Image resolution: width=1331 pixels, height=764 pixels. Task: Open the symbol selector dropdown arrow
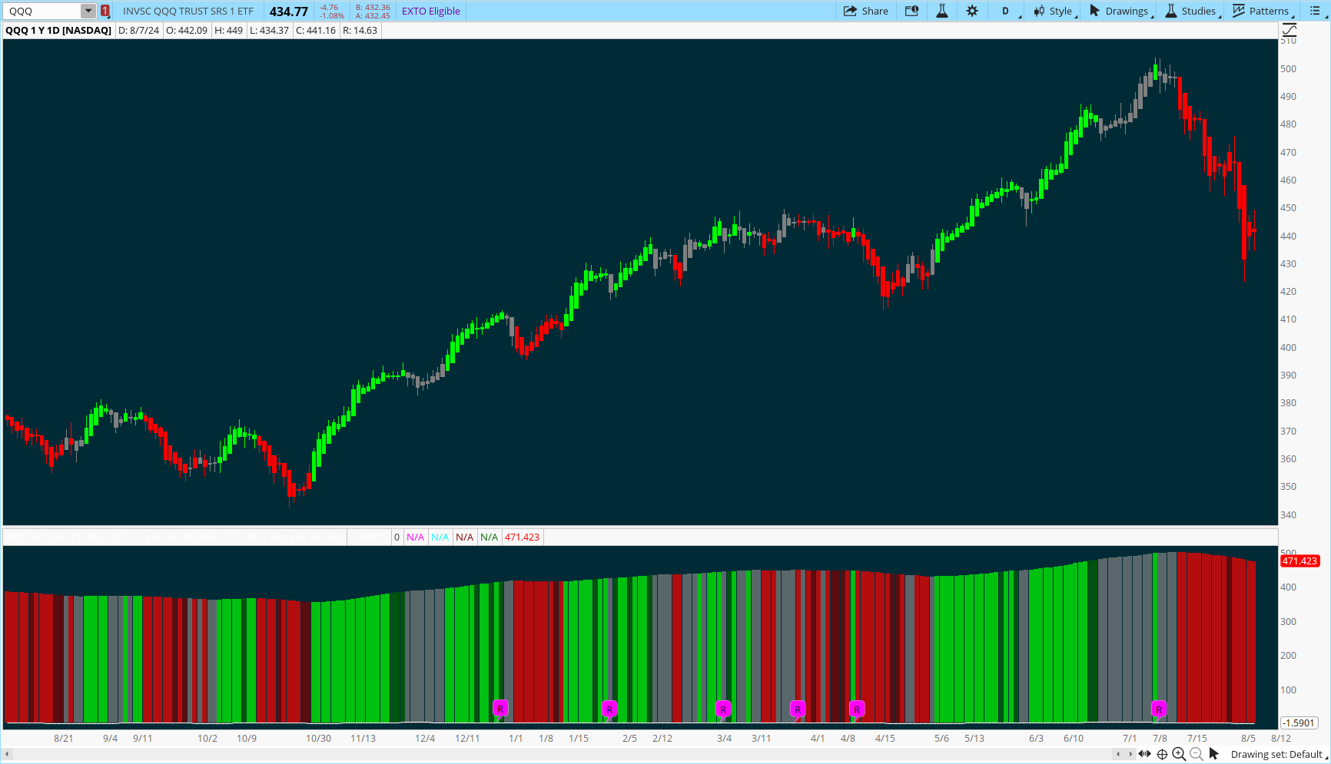[88, 11]
